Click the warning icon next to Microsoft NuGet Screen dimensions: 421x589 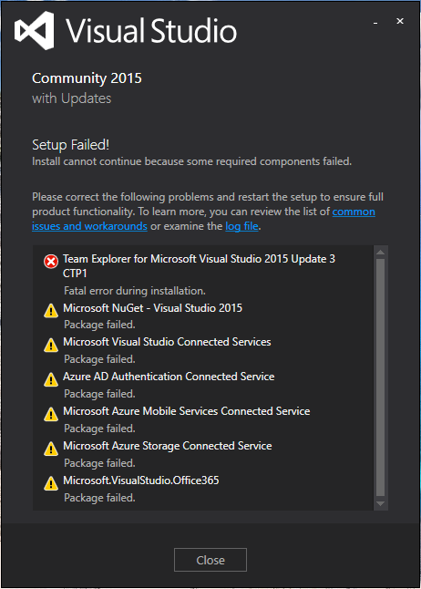(x=51, y=311)
